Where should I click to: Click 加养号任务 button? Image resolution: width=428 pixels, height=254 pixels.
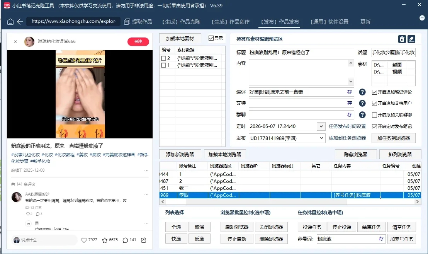click(x=401, y=239)
